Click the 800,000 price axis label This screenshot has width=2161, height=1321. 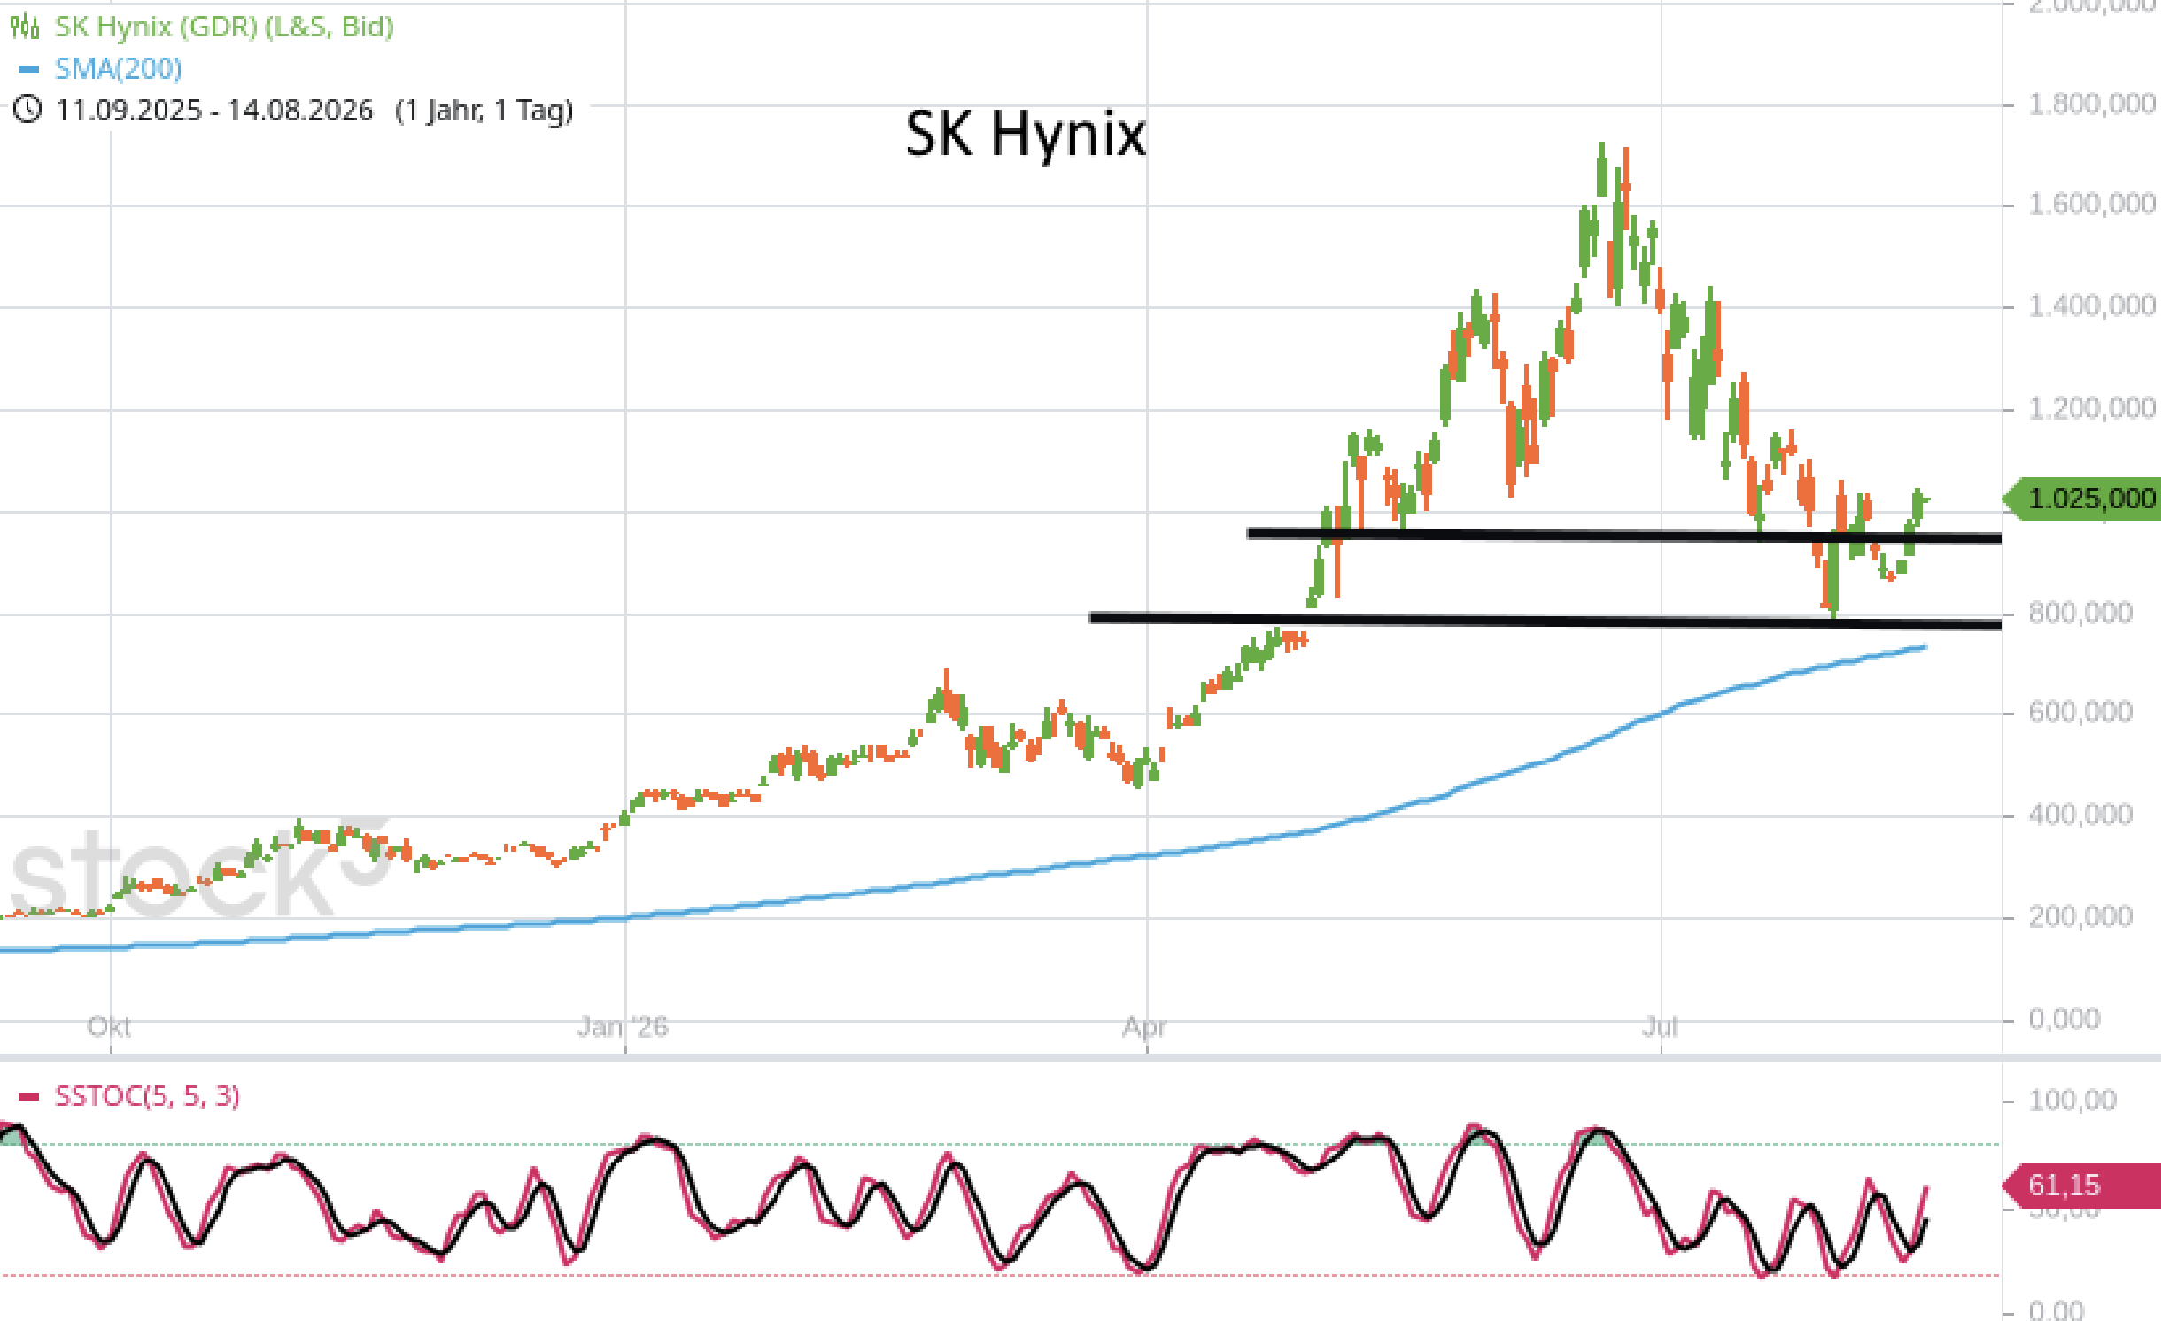[2080, 613]
